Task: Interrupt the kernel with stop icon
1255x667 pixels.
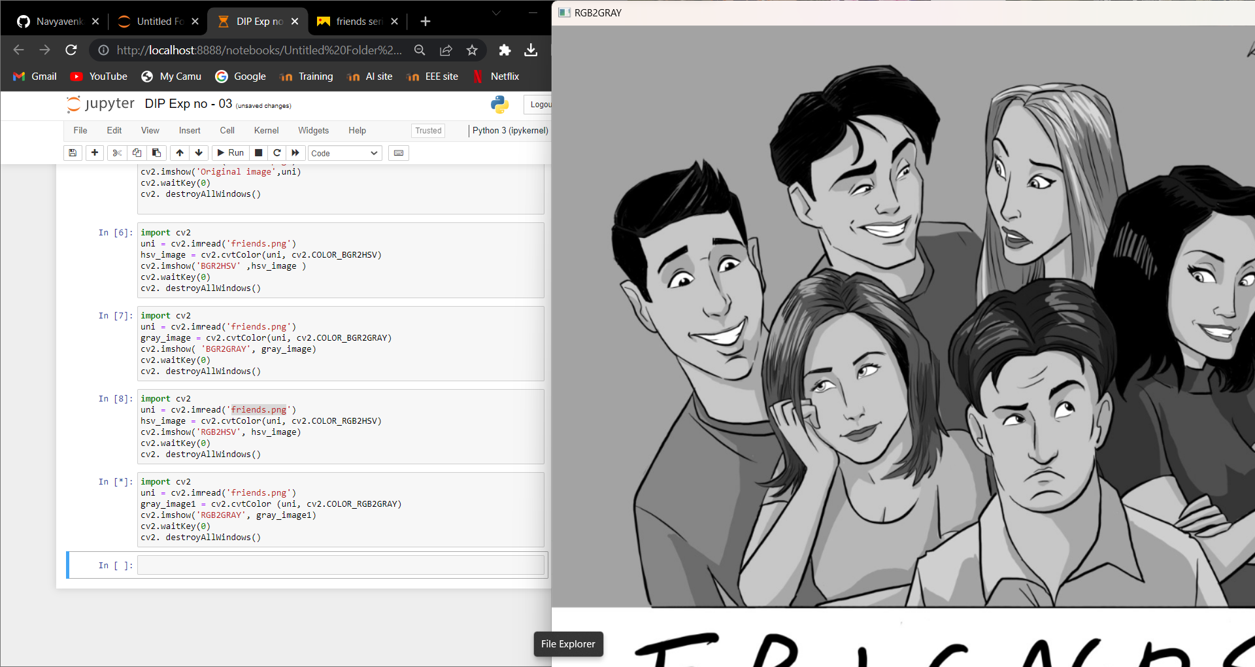Action: 259,153
